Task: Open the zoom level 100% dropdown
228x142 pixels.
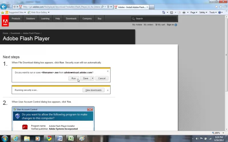Action: click(x=223, y=133)
